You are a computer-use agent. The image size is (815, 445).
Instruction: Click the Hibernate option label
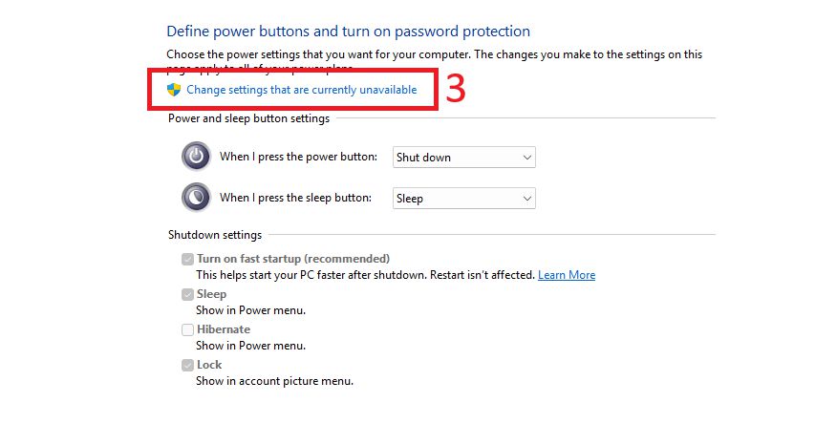click(x=224, y=329)
